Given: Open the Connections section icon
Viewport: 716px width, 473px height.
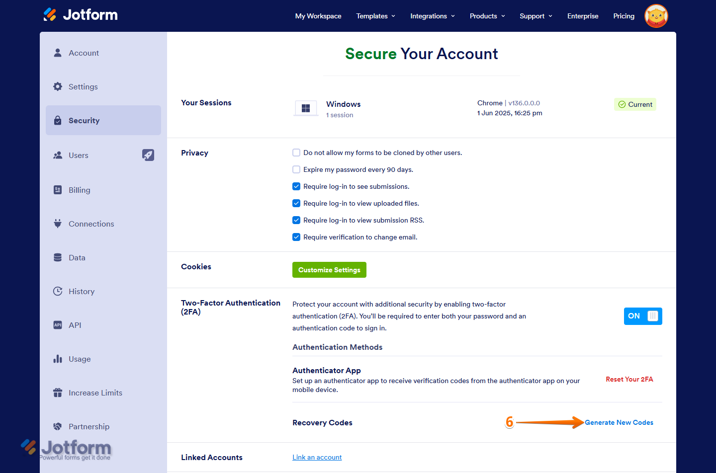Looking at the screenshot, I should (x=58, y=224).
